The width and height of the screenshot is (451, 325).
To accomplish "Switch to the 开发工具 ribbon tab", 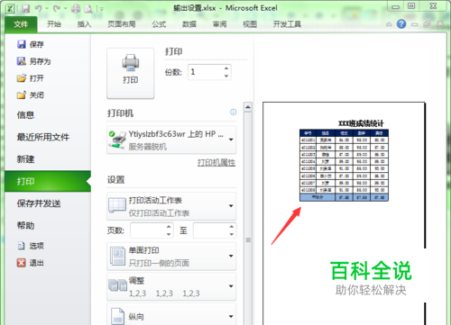I will pyautogui.click(x=287, y=24).
